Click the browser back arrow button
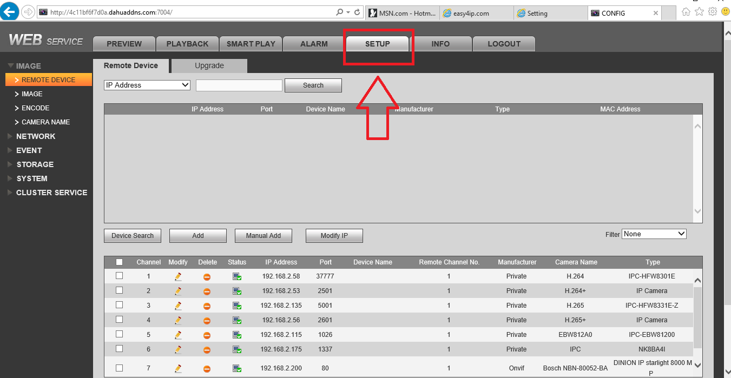Screen dimensions: 731x378 pos(10,12)
